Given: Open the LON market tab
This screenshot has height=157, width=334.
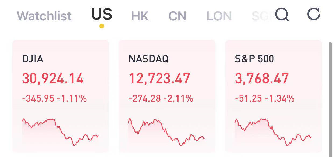Looking at the screenshot, I should tap(219, 16).
